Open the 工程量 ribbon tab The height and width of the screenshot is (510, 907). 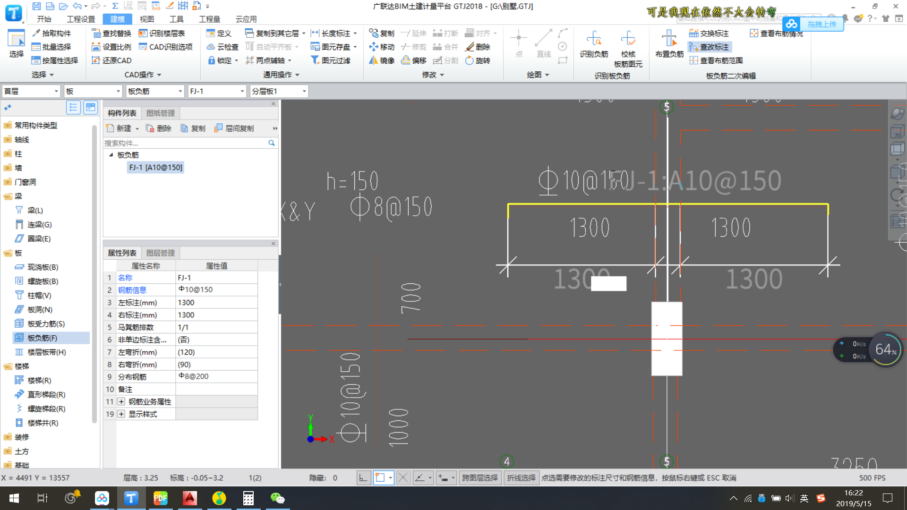(x=210, y=19)
